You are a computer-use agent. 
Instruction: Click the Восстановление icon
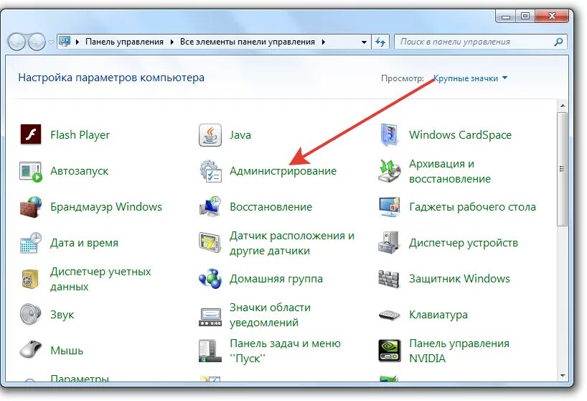tap(210, 207)
